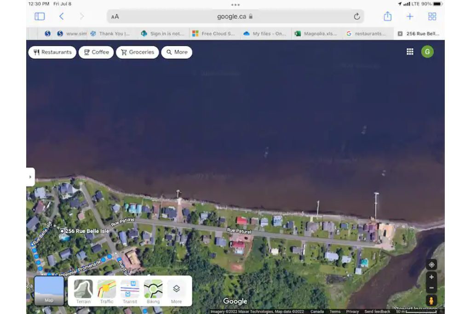Search for more categories

(177, 52)
